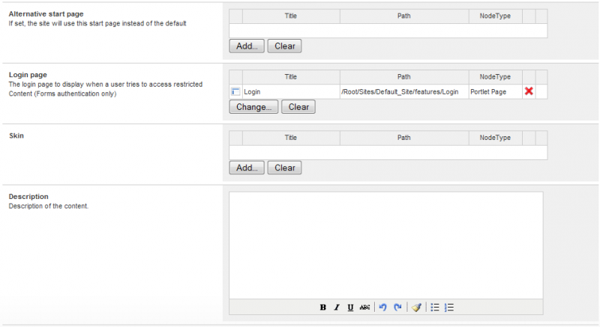This screenshot has width=600, height=327.
Task: Remove Login row with red X
Action: click(529, 91)
